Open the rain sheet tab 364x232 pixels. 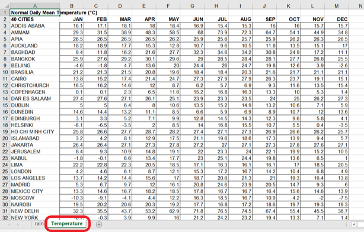pyautogui.click(x=39, y=224)
